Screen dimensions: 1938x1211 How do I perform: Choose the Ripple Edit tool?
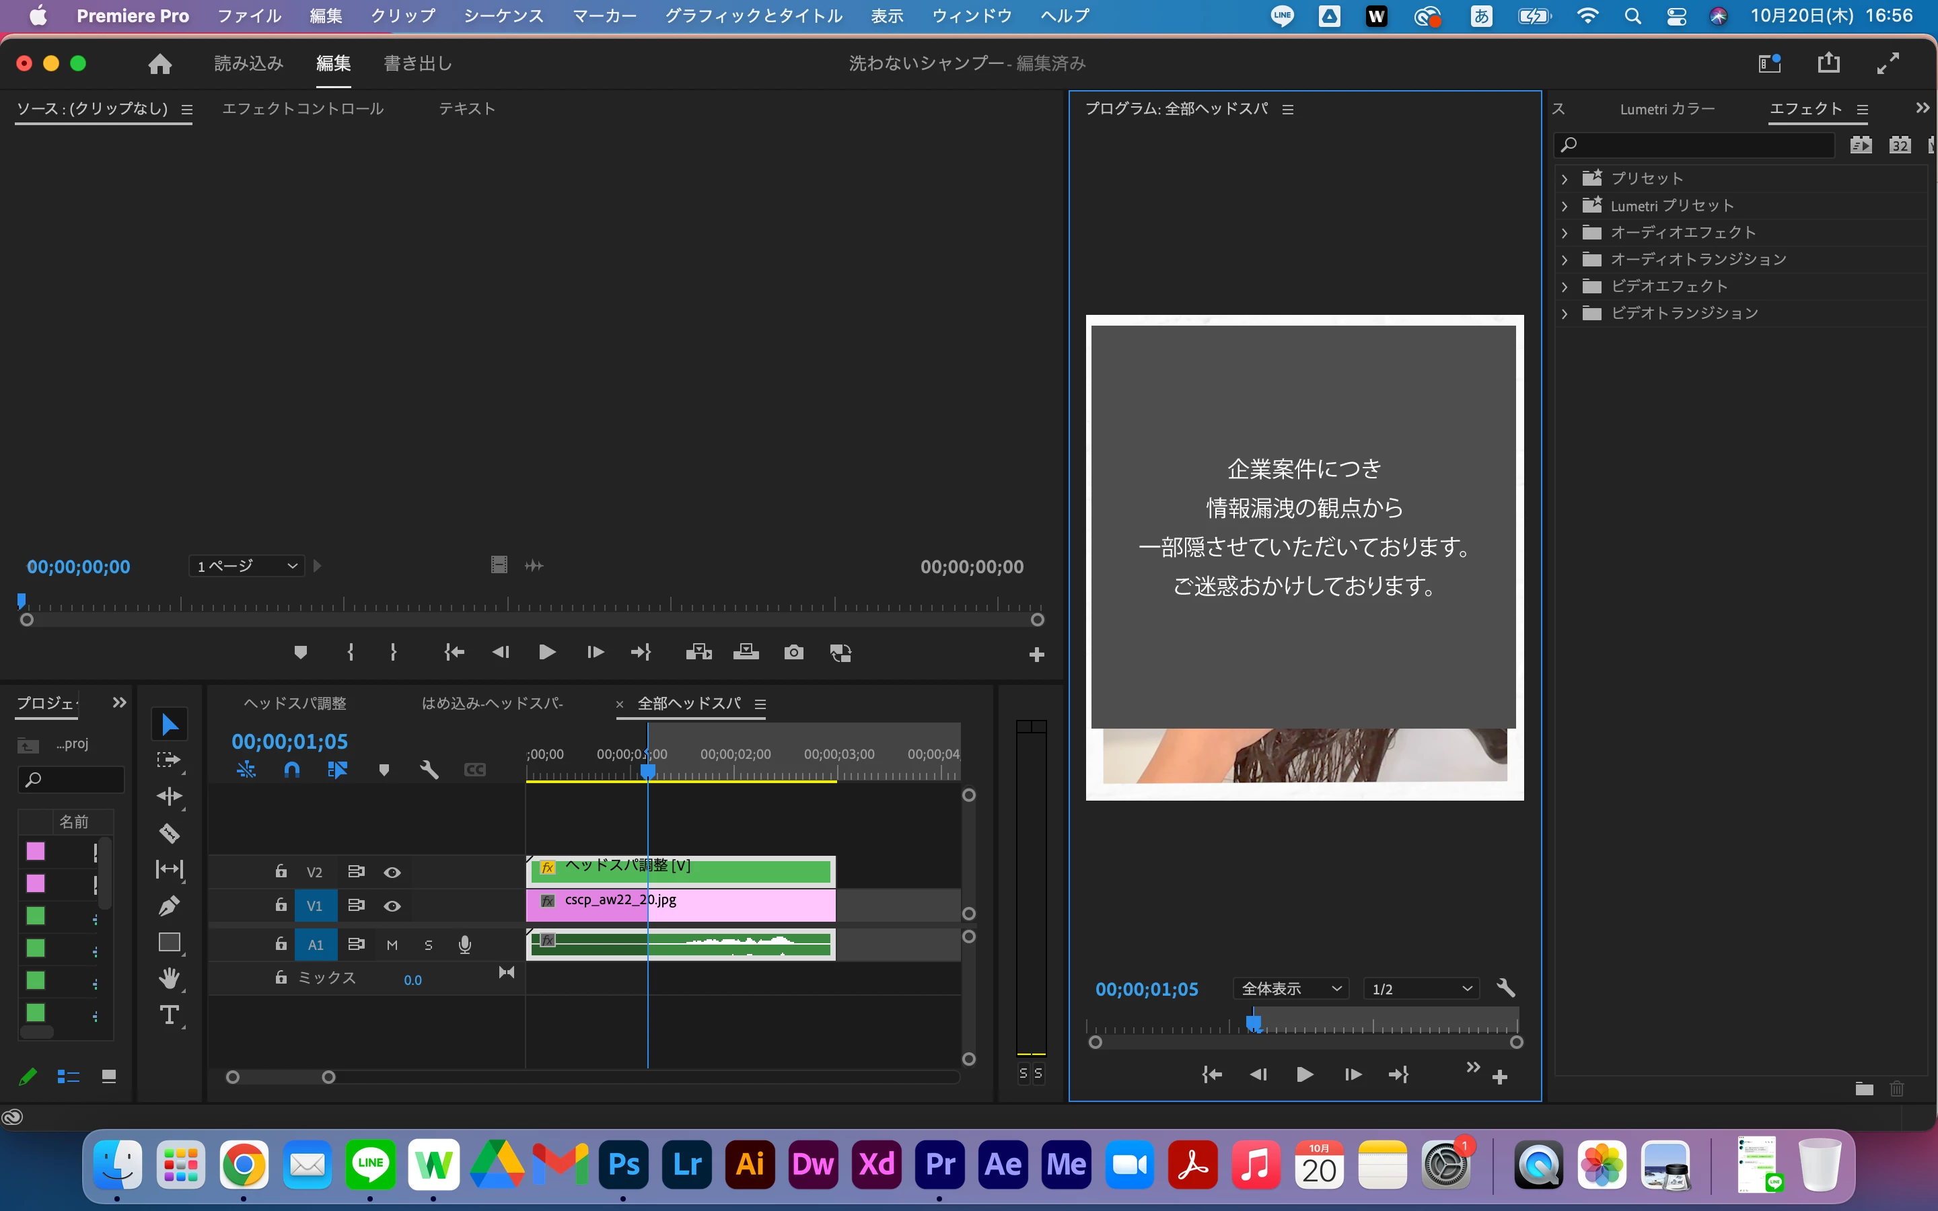tap(169, 796)
